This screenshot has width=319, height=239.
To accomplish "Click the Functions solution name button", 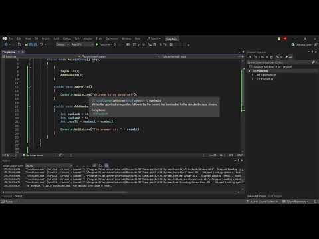I will [172, 39].
